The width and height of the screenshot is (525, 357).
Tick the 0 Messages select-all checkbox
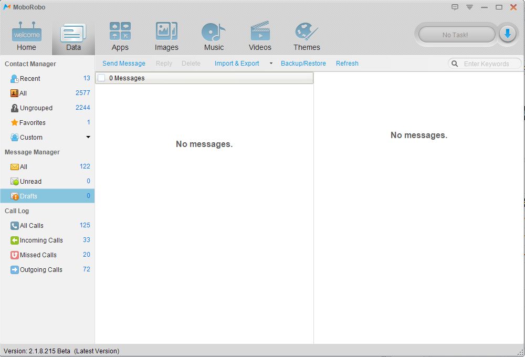pos(101,78)
